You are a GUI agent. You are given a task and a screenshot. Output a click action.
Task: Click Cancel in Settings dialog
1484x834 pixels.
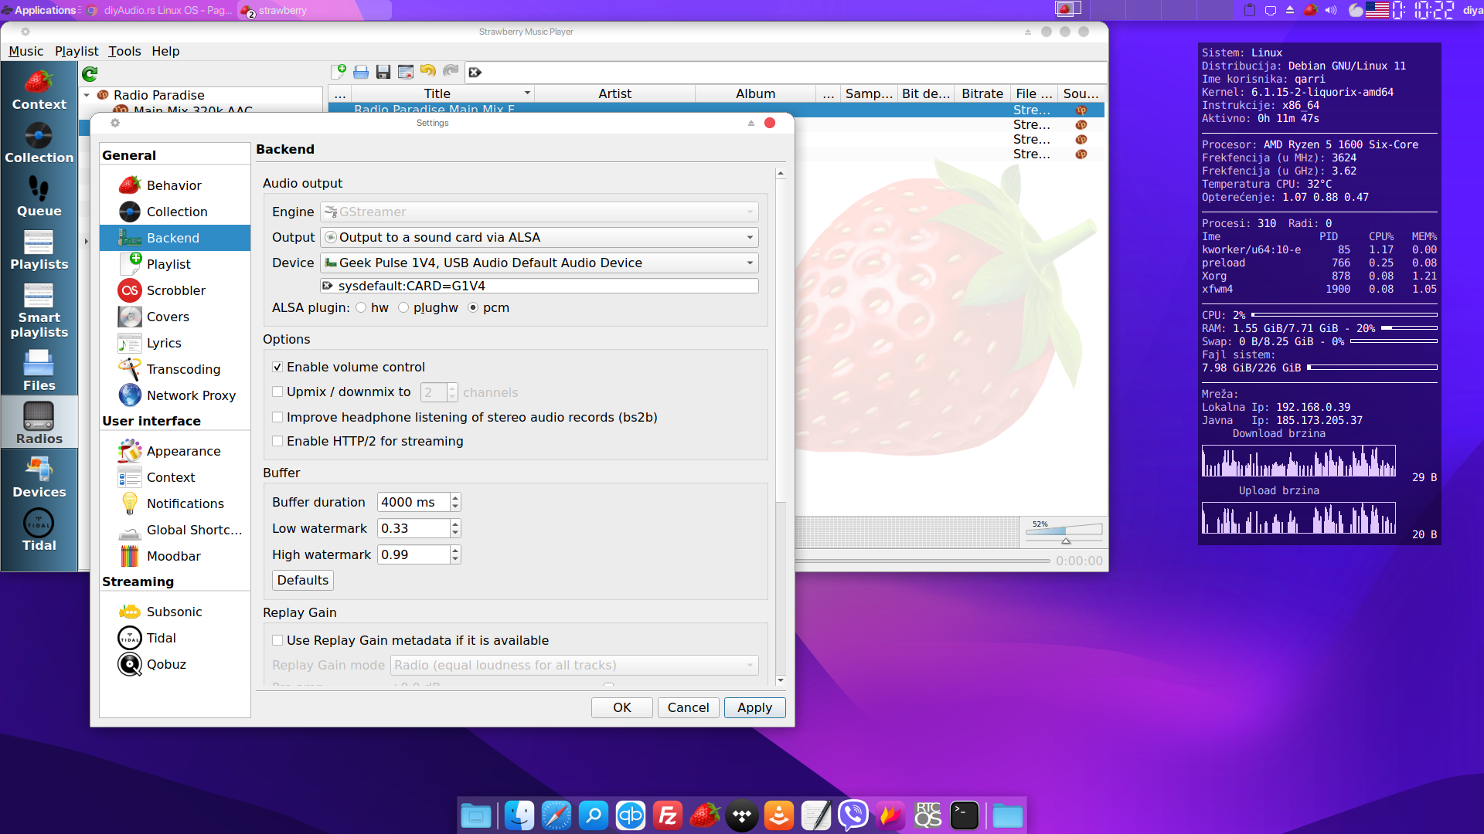(x=688, y=707)
